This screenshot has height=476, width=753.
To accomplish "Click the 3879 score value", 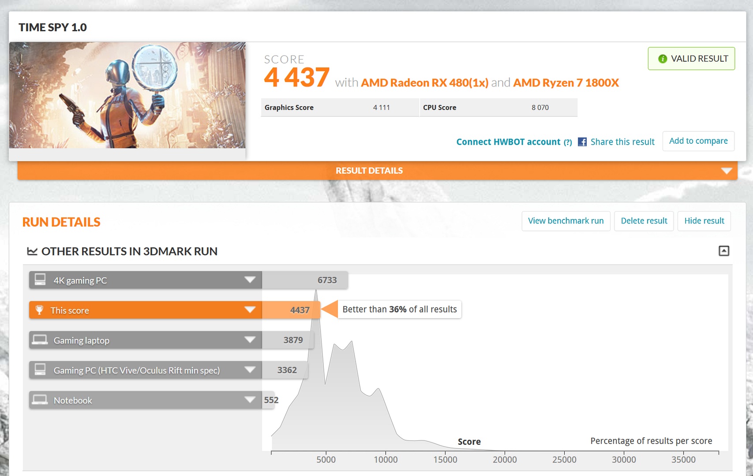I will (293, 340).
